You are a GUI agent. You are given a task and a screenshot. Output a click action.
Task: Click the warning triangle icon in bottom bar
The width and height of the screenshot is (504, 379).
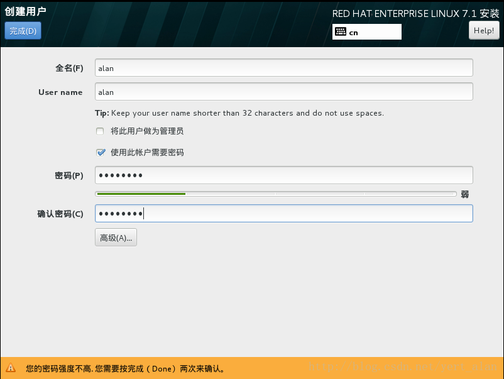pyautogui.click(x=11, y=368)
